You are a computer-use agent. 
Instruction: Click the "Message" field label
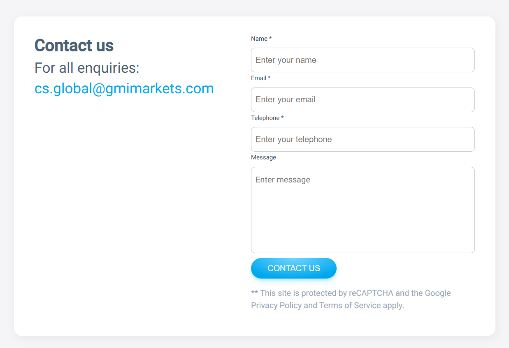(x=263, y=157)
